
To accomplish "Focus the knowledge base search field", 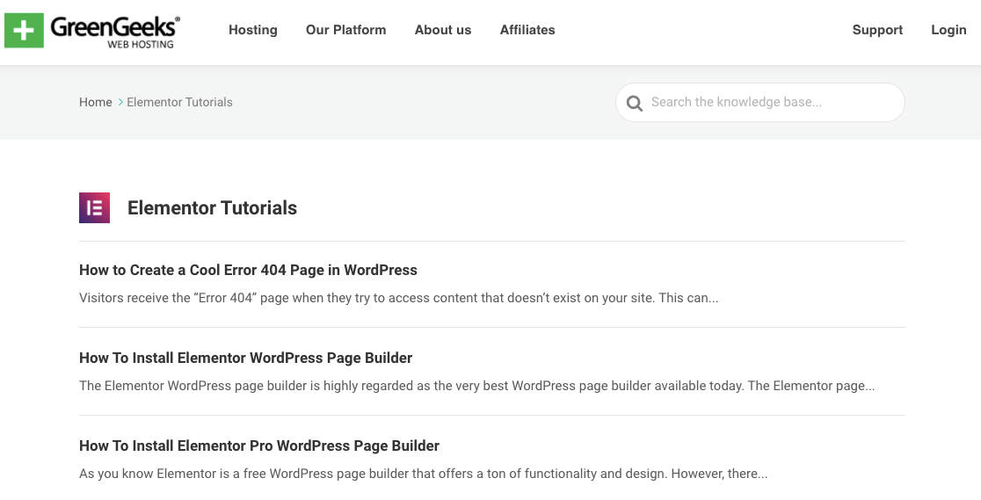I will click(x=760, y=102).
